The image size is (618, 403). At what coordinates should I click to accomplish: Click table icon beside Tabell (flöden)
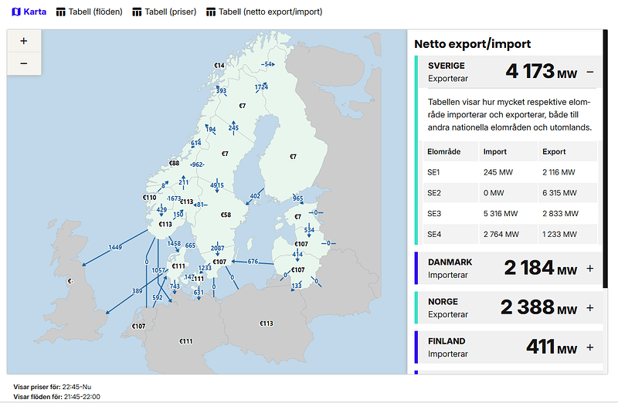point(61,12)
